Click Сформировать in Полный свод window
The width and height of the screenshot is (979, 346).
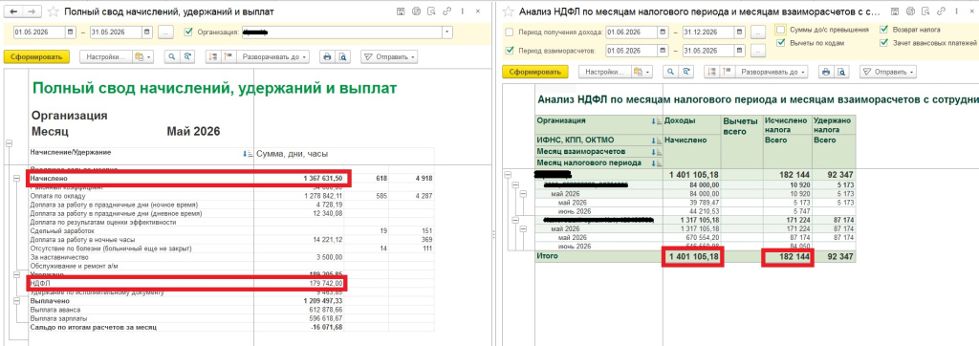point(36,56)
